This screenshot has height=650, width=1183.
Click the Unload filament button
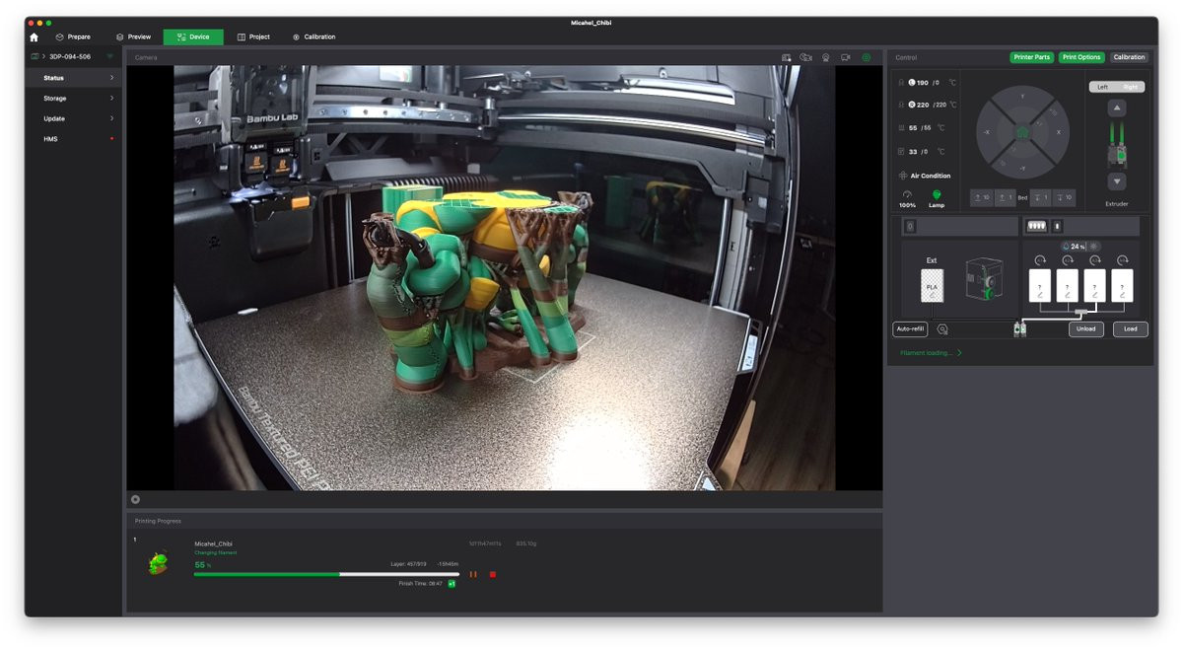[1085, 328]
